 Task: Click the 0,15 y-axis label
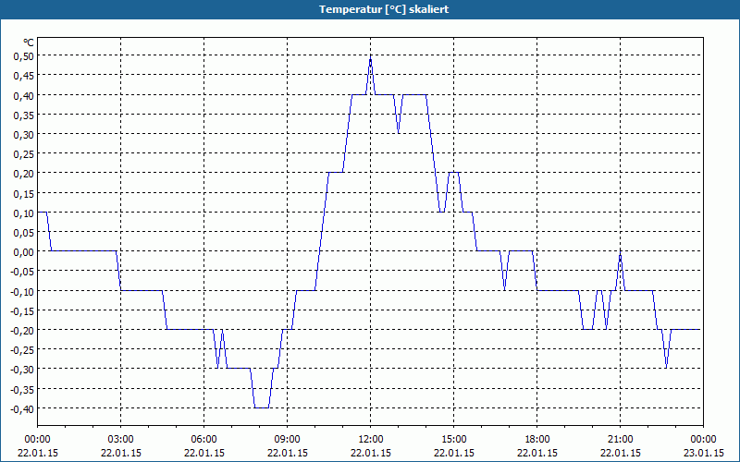pos(25,193)
